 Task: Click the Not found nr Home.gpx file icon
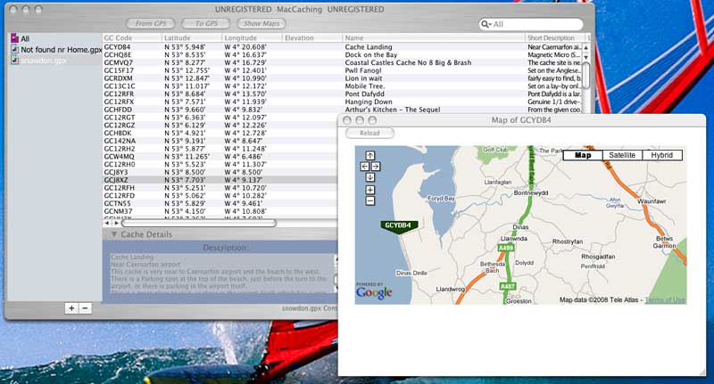pyautogui.click(x=14, y=49)
